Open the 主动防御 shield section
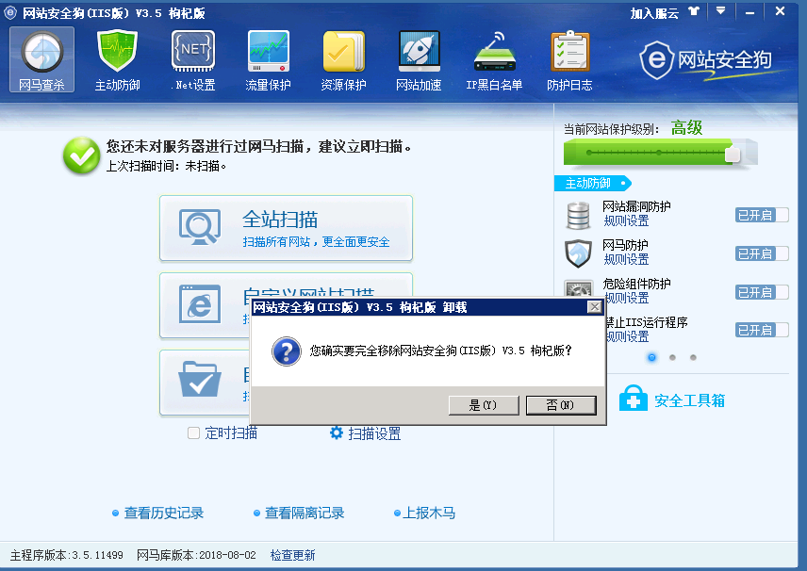Image resolution: width=807 pixels, height=571 pixels. 117,59
